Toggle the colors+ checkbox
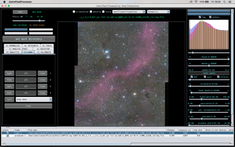The width and height of the screenshot is (235, 147). [x=218, y=77]
